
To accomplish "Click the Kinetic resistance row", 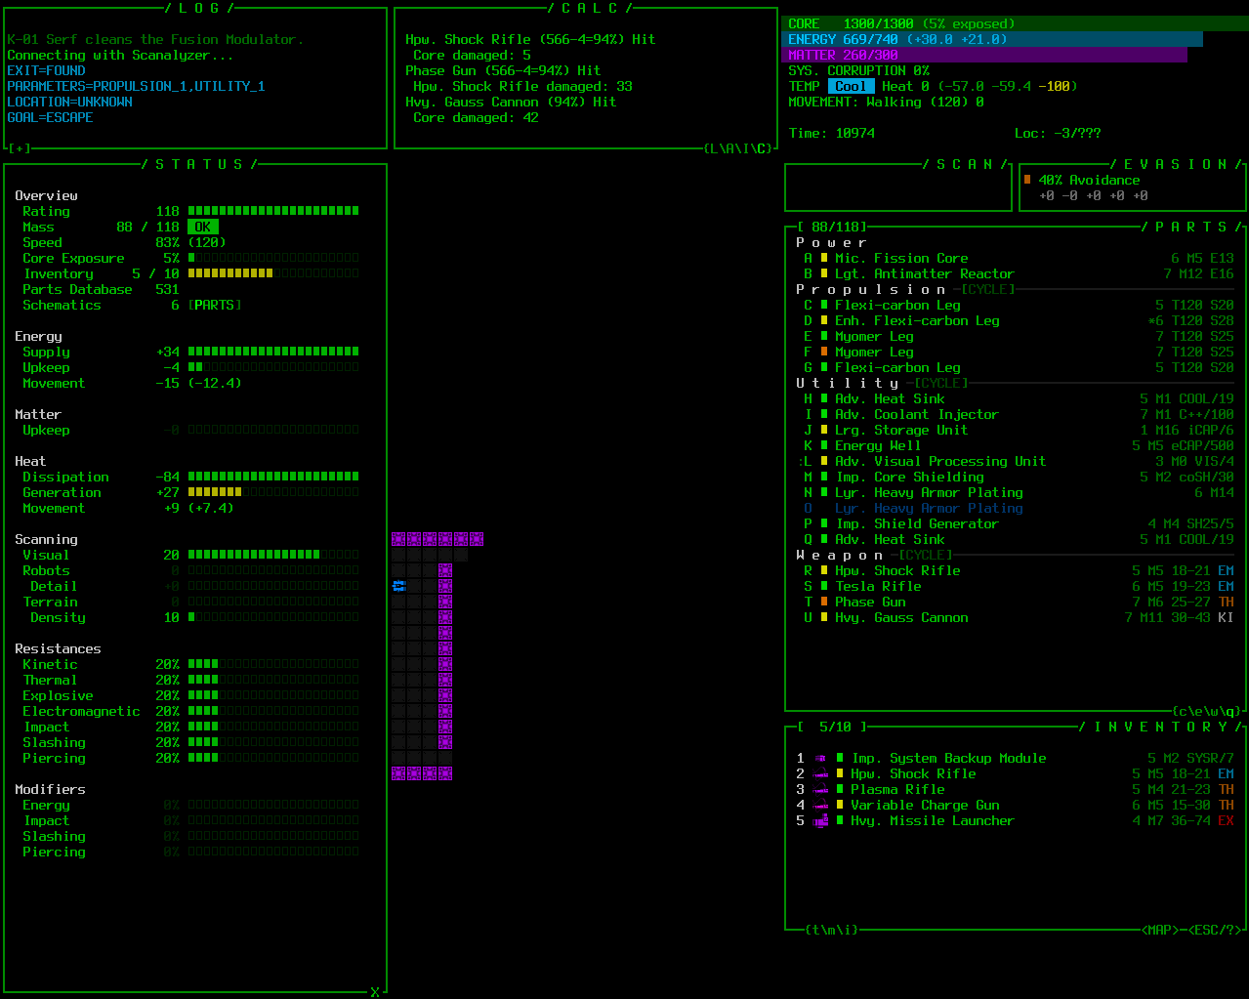I will point(190,664).
